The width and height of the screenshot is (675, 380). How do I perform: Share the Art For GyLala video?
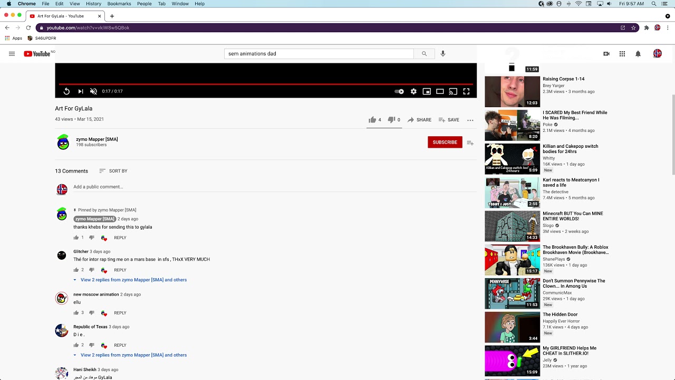[419, 120]
